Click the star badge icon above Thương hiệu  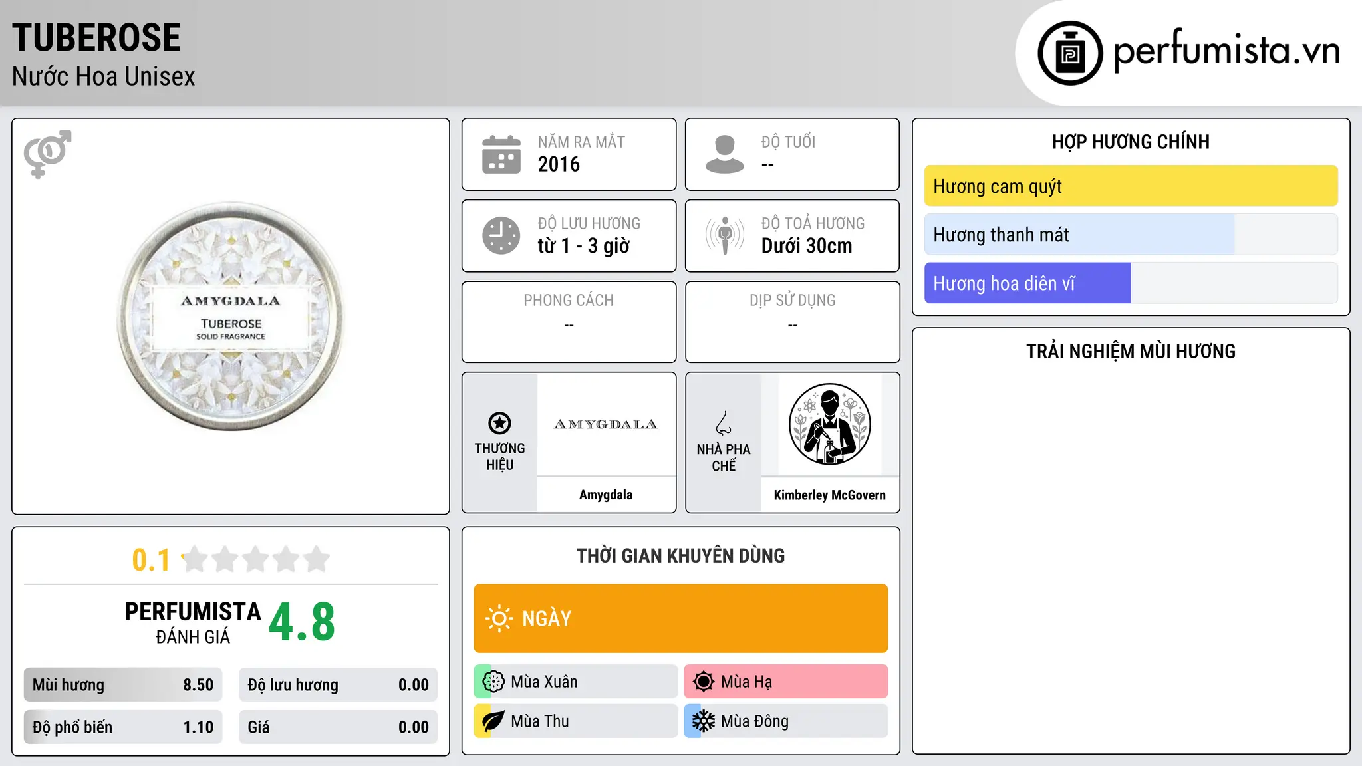pyautogui.click(x=499, y=423)
